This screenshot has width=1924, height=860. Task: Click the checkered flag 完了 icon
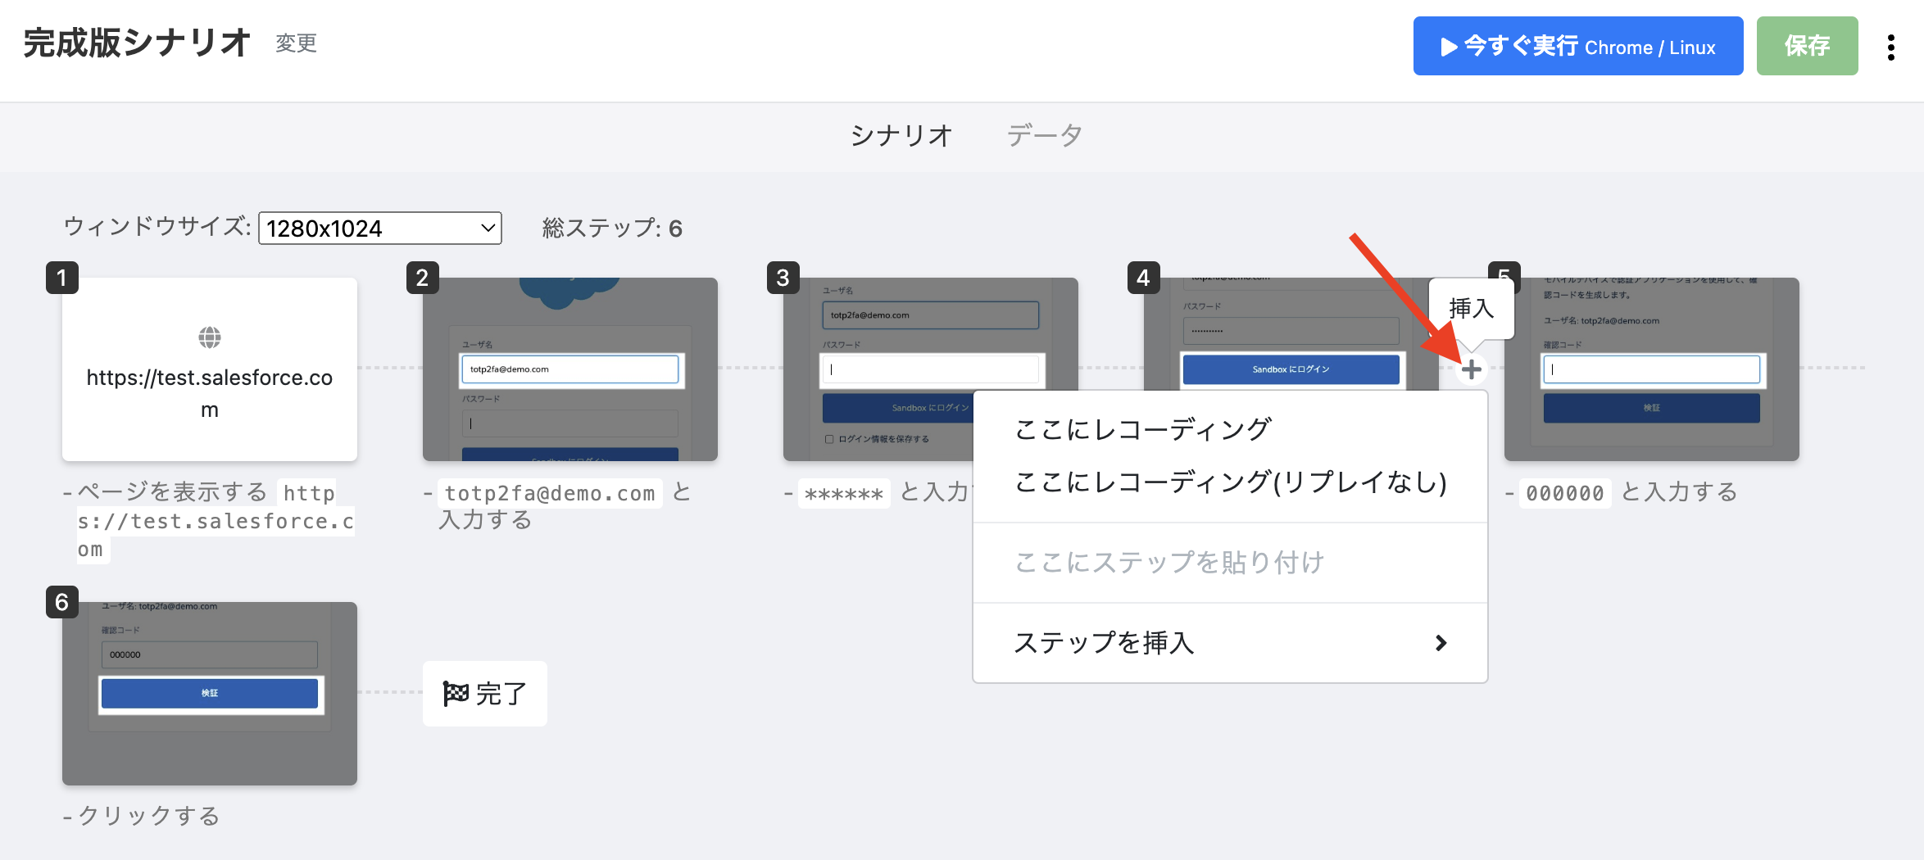[456, 692]
